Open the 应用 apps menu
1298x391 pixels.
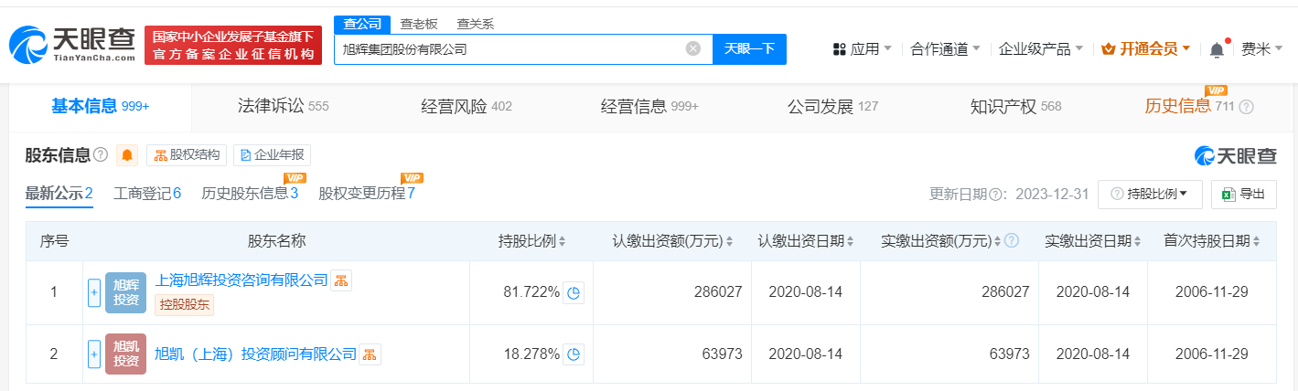862,49
